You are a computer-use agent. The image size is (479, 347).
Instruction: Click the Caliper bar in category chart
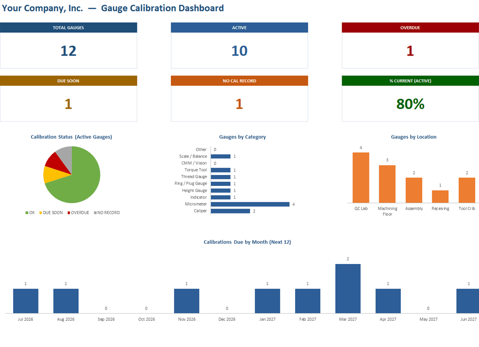(230, 211)
